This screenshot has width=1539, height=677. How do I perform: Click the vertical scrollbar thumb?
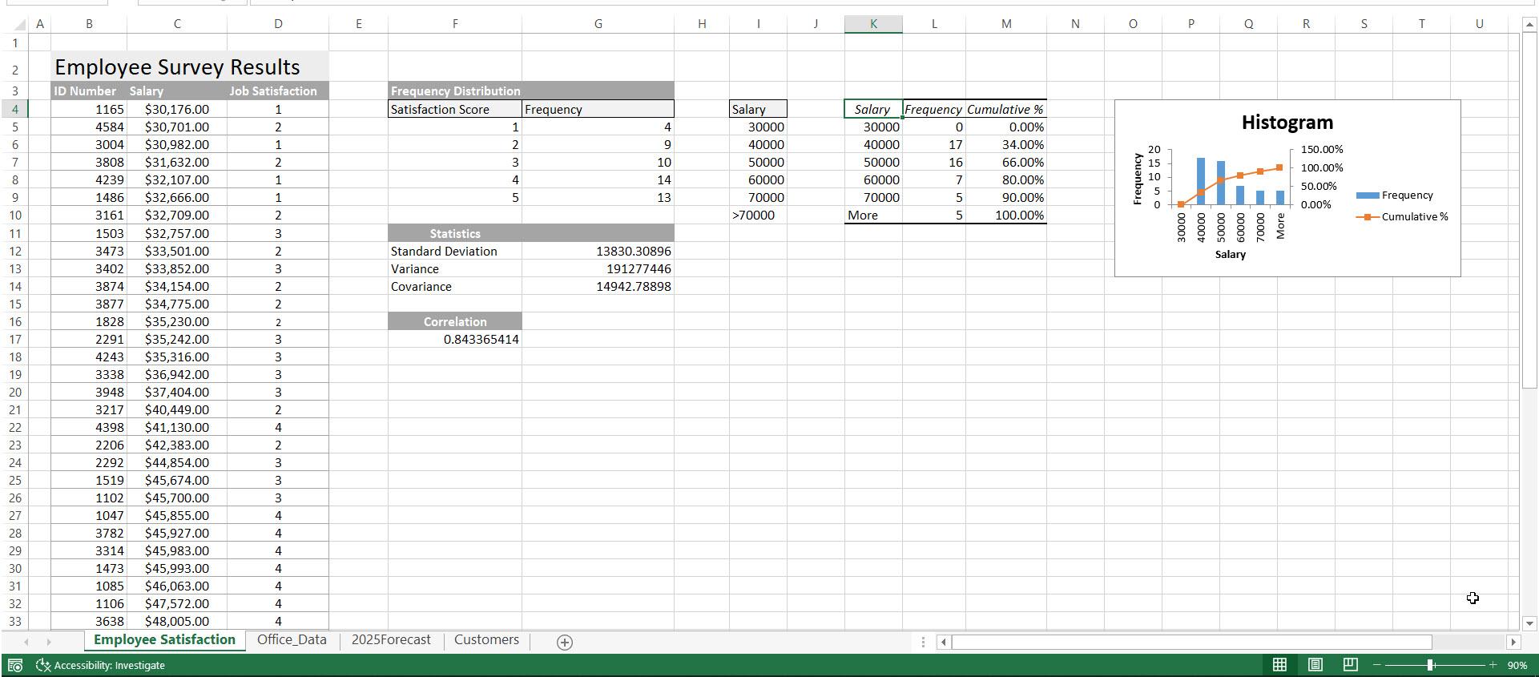pos(1529,211)
